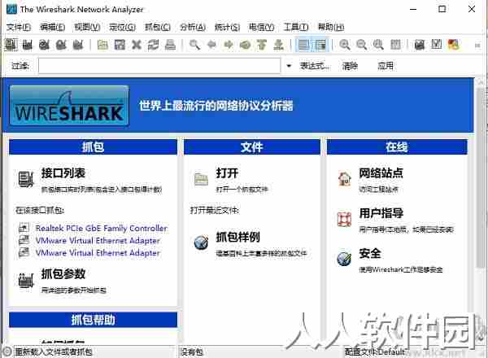Screen dimensions: 488x358
Task: Expand toolbar overflow chevron at right
Action: (477, 46)
